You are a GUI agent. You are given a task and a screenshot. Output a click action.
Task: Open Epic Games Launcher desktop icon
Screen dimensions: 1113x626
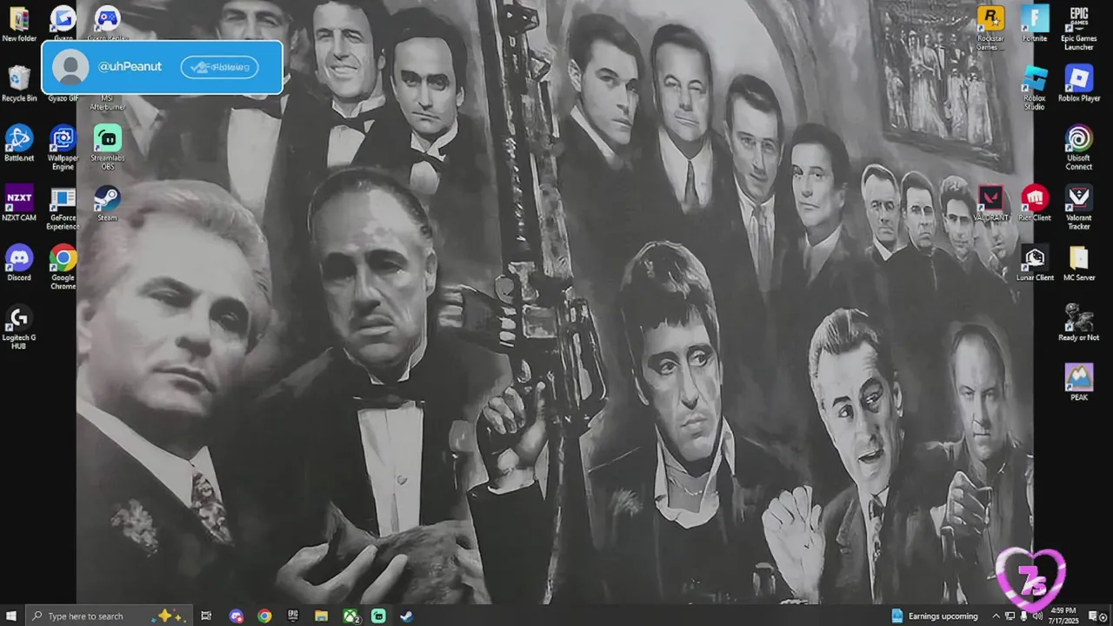click(1079, 28)
